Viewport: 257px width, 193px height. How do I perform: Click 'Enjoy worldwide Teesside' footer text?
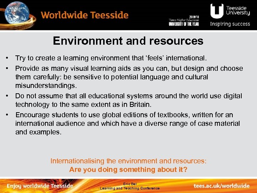click(40, 186)
